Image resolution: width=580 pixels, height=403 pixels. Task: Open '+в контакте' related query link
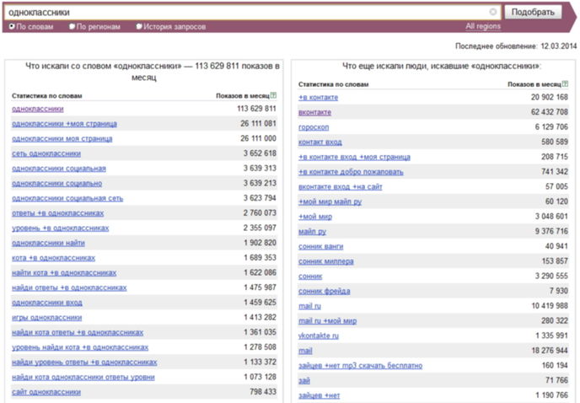tap(318, 97)
